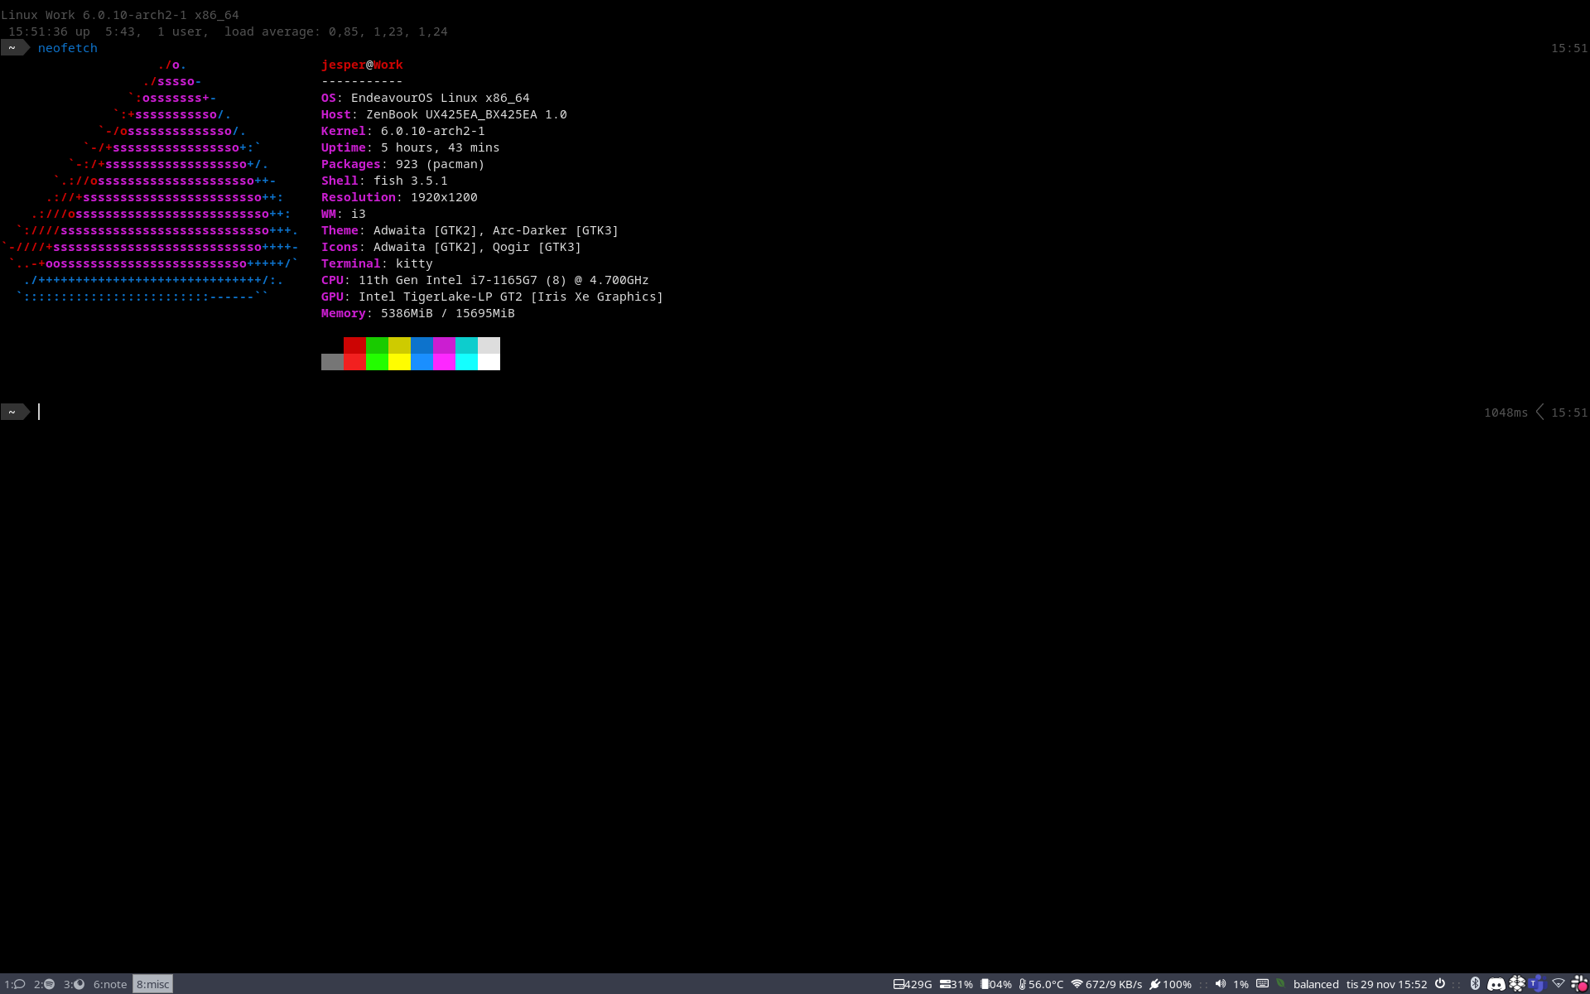Click the 429G disk usage indicator
Image resolution: width=1590 pixels, height=994 pixels.
[x=913, y=984]
